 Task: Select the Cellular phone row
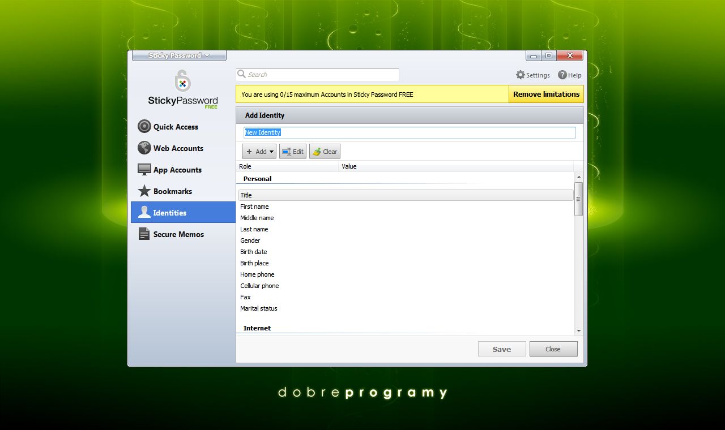pyautogui.click(x=406, y=286)
